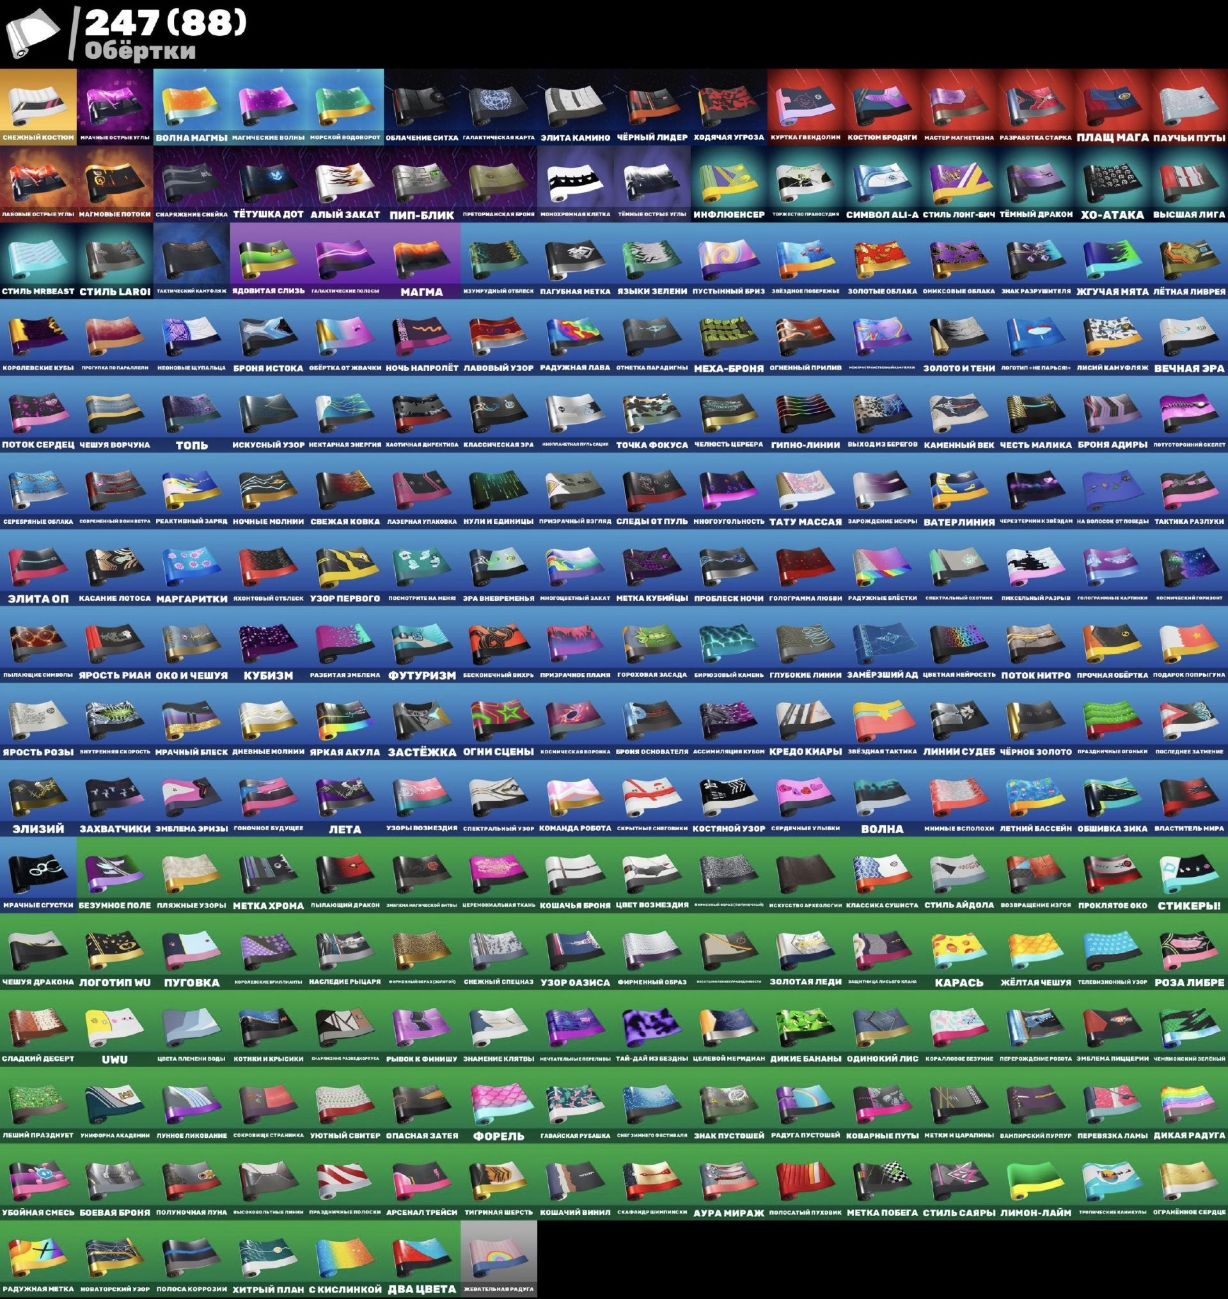Select the ВОЛНА МАГМЫ wrap icon
The width and height of the screenshot is (1228, 1299).
click(x=191, y=104)
